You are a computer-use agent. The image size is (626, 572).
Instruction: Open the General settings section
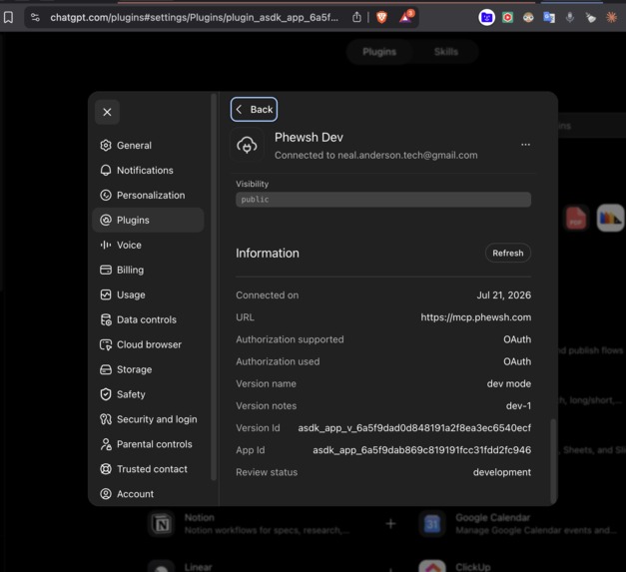pyautogui.click(x=148, y=146)
